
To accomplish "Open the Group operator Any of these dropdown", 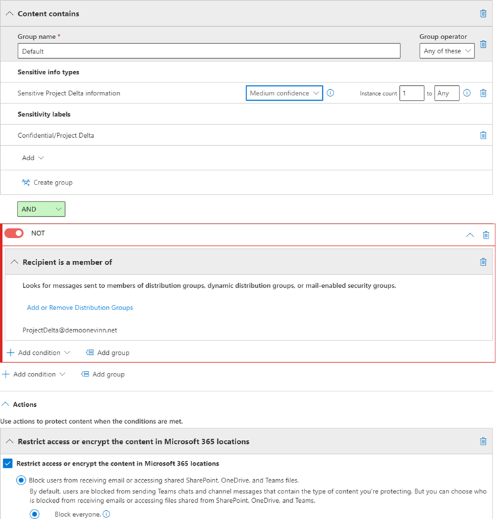I will click(x=447, y=51).
